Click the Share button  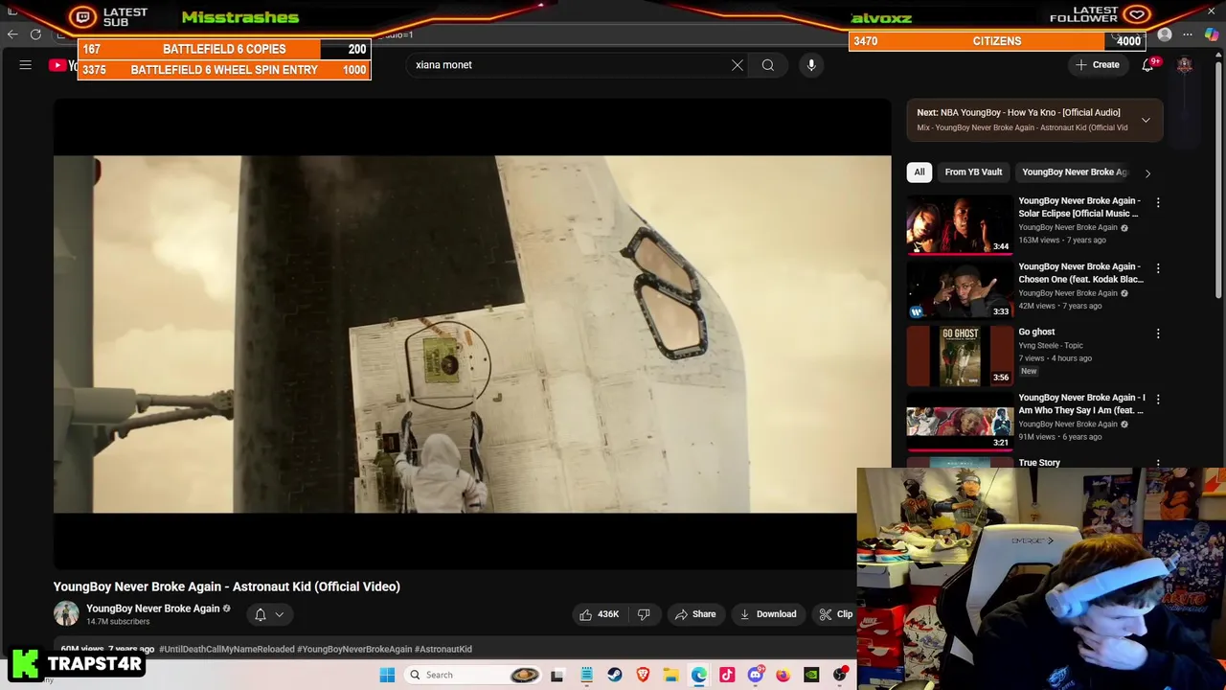point(695,614)
